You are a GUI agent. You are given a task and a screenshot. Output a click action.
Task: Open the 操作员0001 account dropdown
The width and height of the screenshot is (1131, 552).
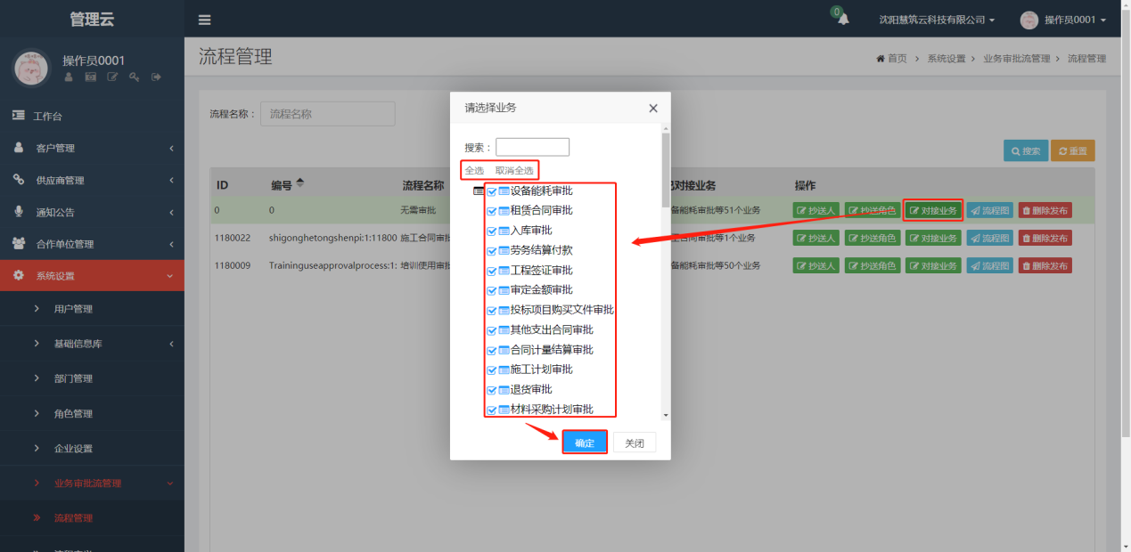(1063, 20)
